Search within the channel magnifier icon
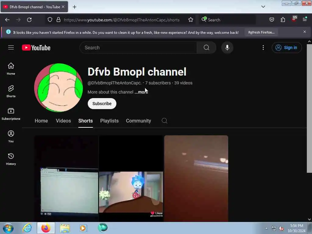Screen dimensions: 312x234 (x=164, y=121)
